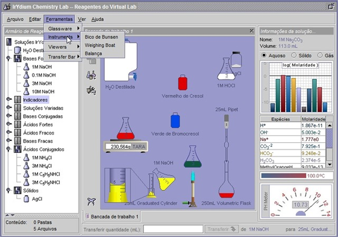This screenshot has width=338, height=237.
Task: Click the temperature bar showing 100.0°C
Action: pyautogui.click(x=283, y=176)
